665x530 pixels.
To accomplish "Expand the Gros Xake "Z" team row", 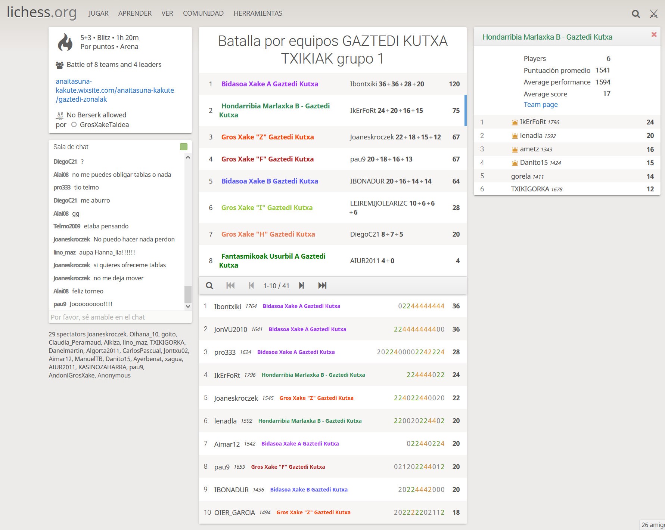I will pyautogui.click(x=267, y=137).
